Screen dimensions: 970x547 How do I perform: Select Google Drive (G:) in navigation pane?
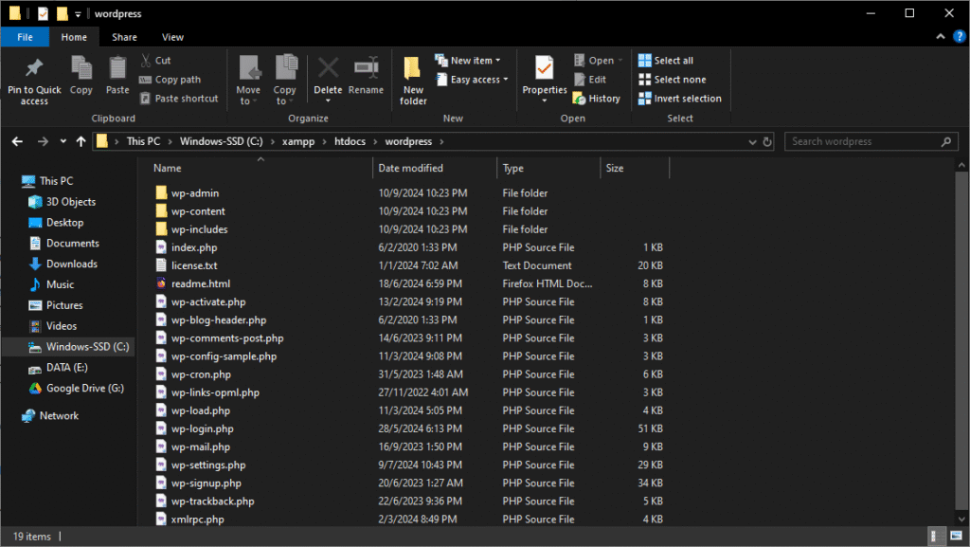[x=84, y=389]
